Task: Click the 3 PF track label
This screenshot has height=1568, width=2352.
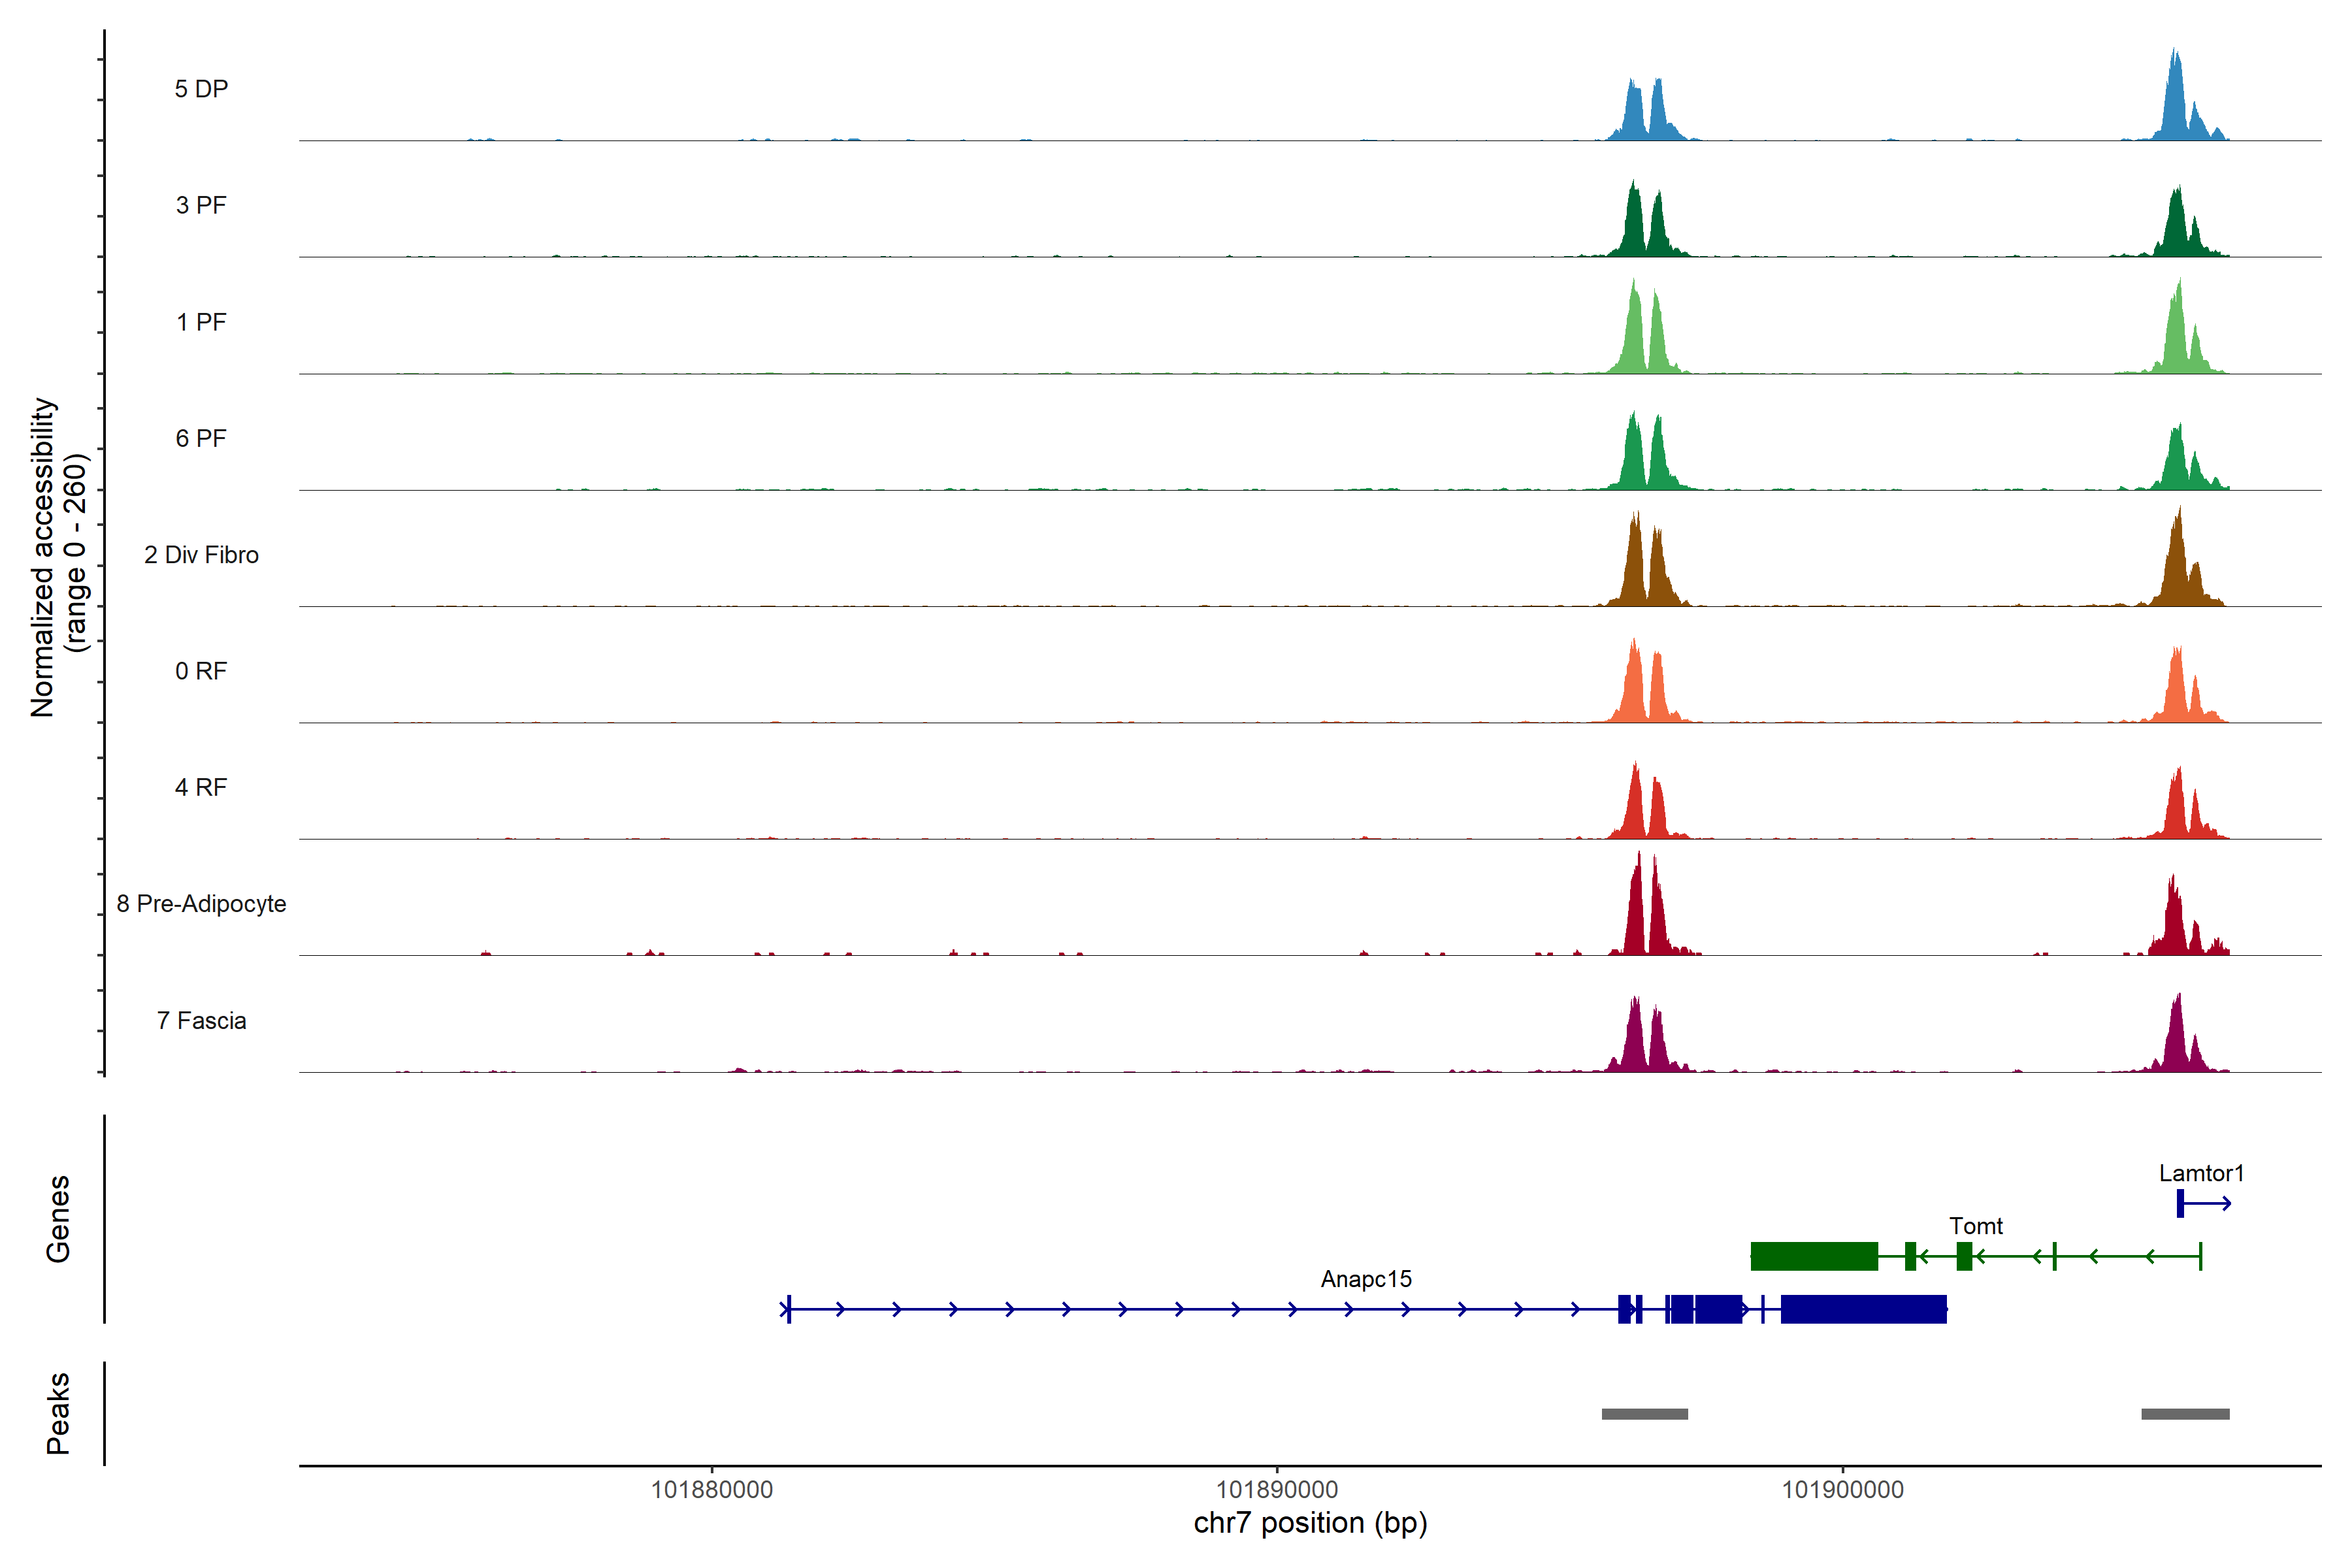Action: pos(201,205)
